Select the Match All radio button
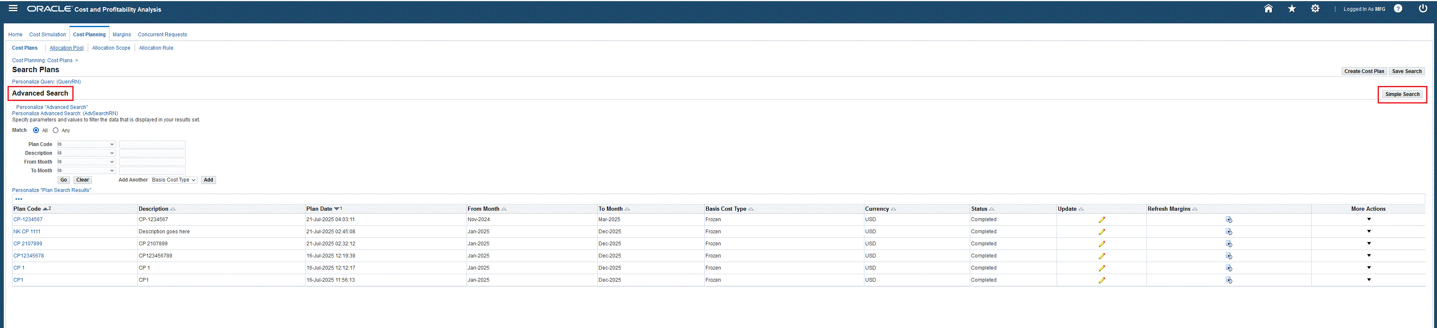The image size is (1437, 328). pyautogui.click(x=36, y=130)
